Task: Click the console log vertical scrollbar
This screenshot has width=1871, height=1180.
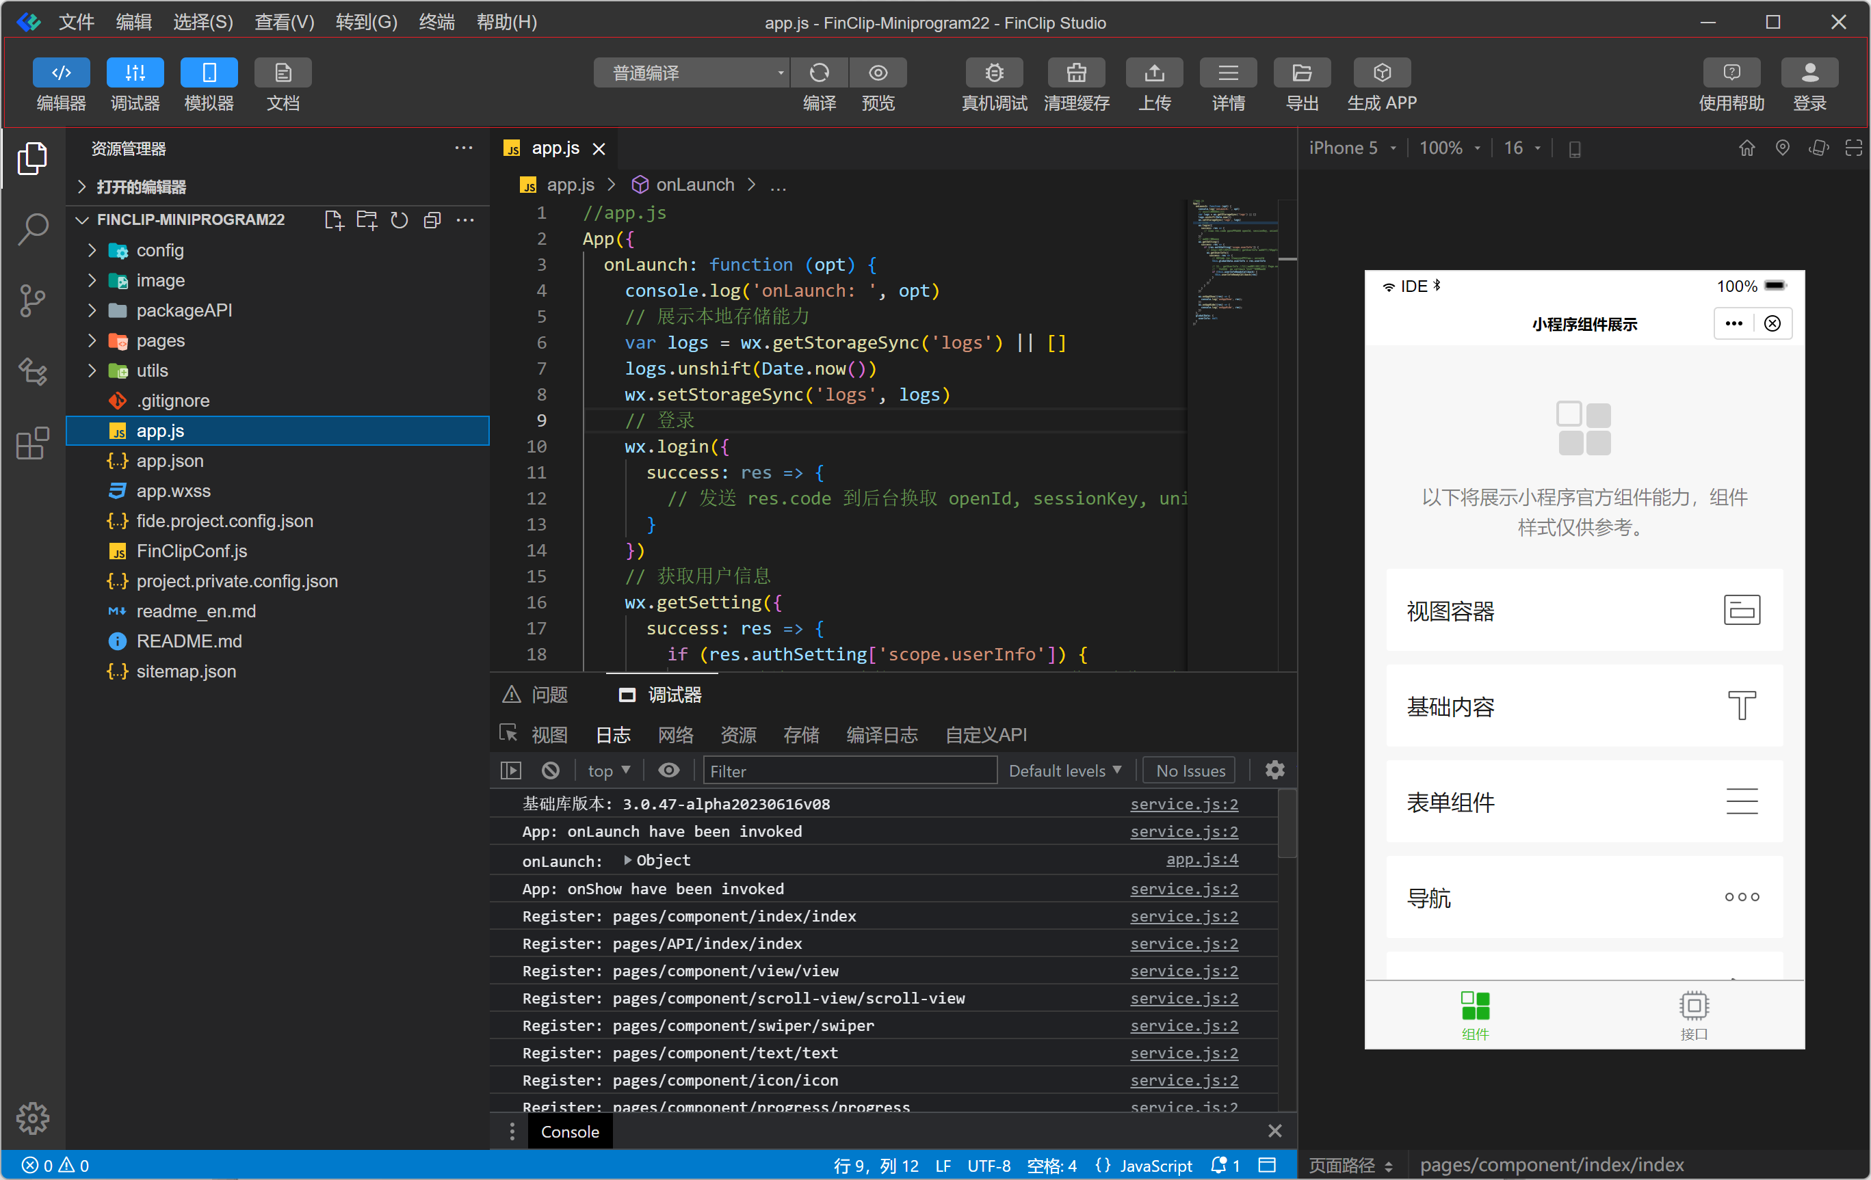Action: tap(1287, 824)
